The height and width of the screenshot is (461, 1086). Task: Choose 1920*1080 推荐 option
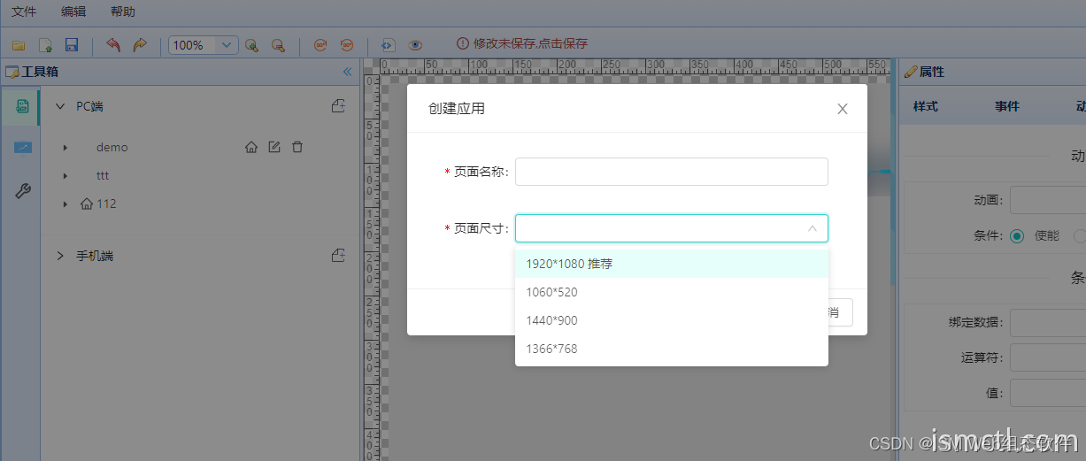pyautogui.click(x=672, y=264)
